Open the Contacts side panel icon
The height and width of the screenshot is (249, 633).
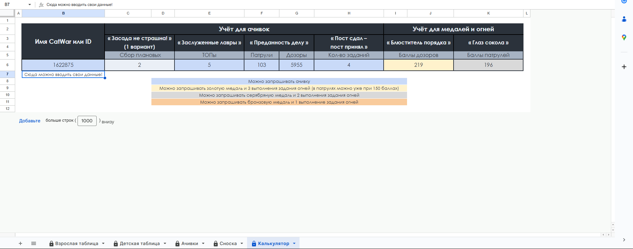[624, 19]
